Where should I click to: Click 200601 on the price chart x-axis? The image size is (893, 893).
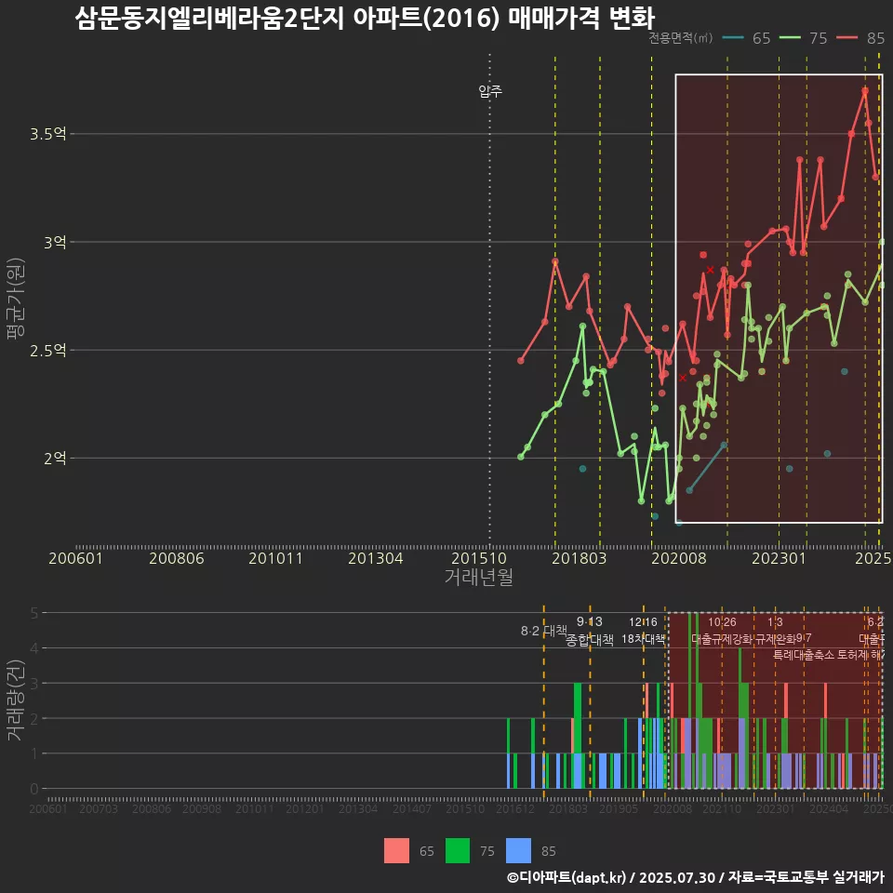[x=75, y=558]
